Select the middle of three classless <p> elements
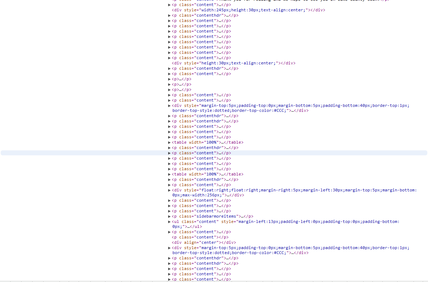428x282 pixels. [181, 84]
